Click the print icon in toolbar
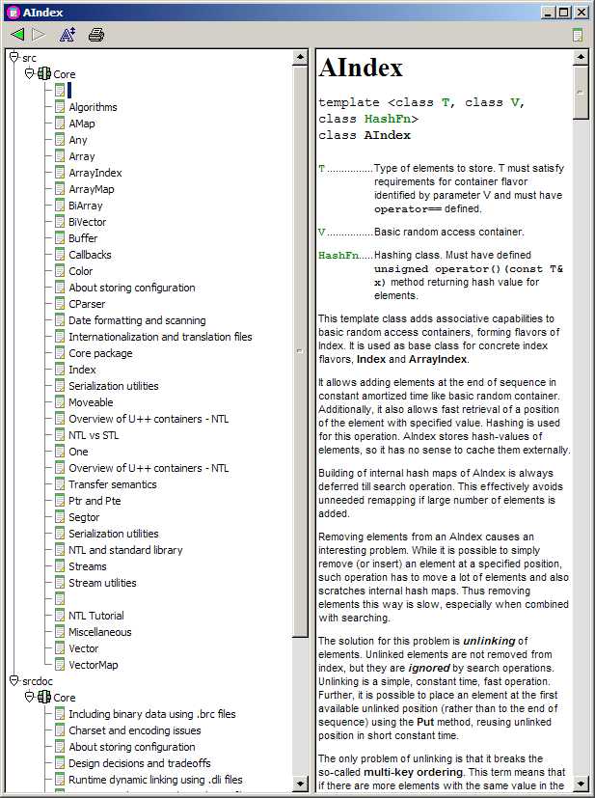The height and width of the screenshot is (798, 595). 95,35
